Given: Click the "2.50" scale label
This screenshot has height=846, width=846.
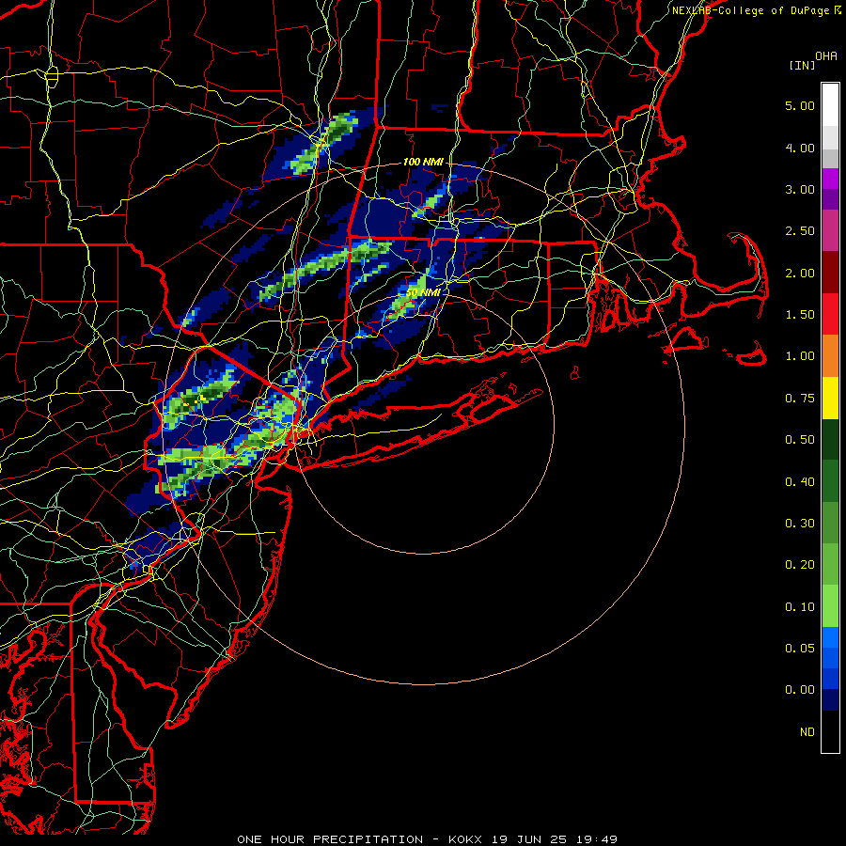Looking at the screenshot, I should (x=800, y=231).
